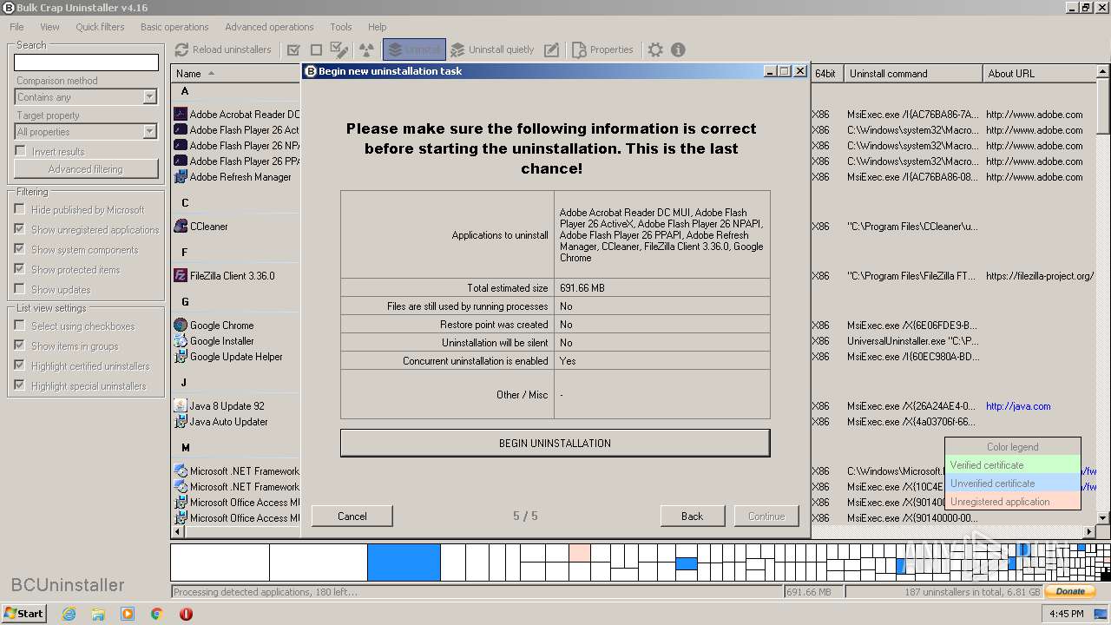The width and height of the screenshot is (1111, 625).
Task: Select the Java 8 Update 92 icon
Action: tap(181, 405)
